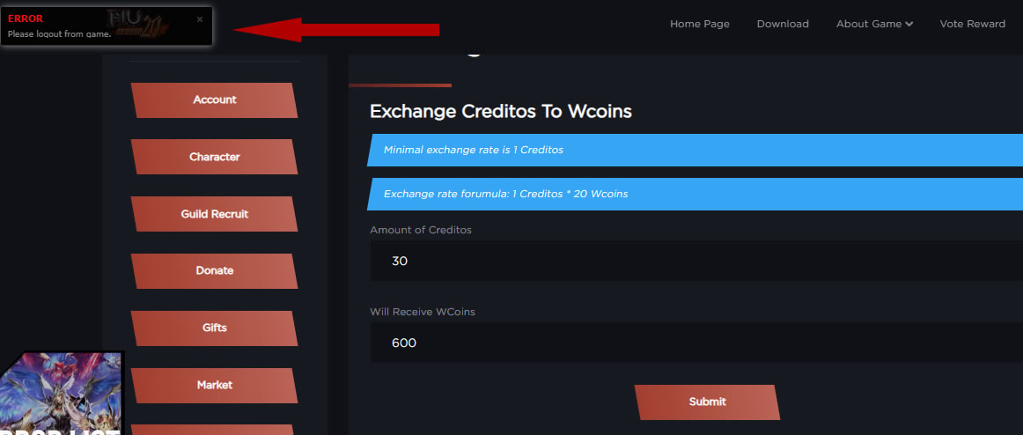This screenshot has width=1023, height=435.
Task: Click the Exchange rate formula banner
Action: coord(695,194)
